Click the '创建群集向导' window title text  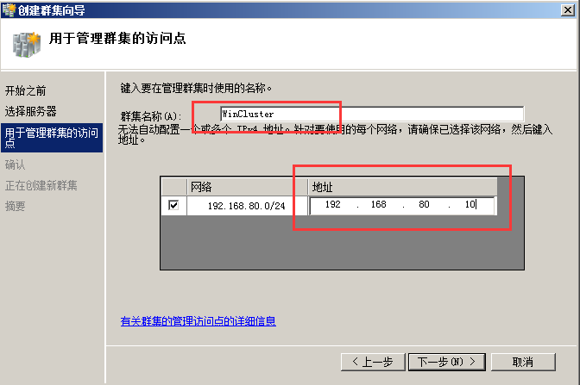click(52, 10)
